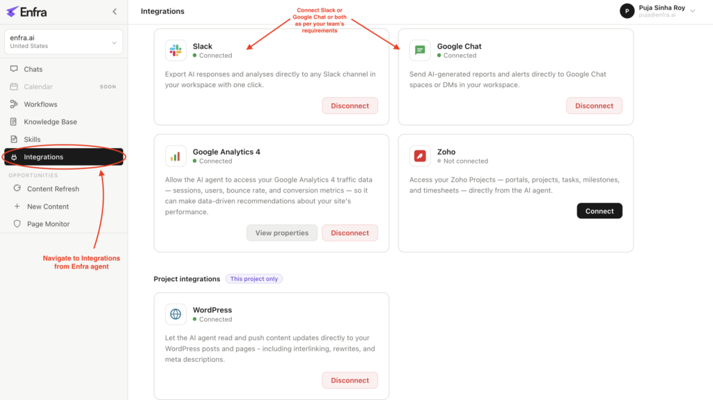Disconnect the Slack integration

(350, 106)
